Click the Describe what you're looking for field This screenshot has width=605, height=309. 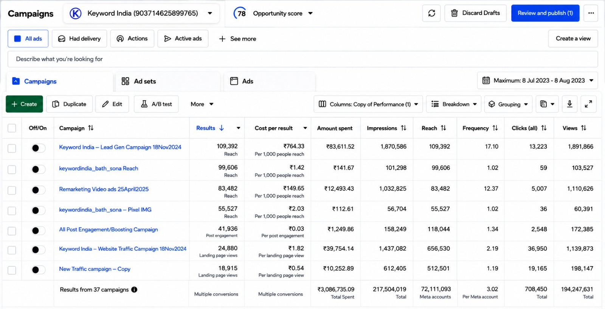tap(302, 59)
